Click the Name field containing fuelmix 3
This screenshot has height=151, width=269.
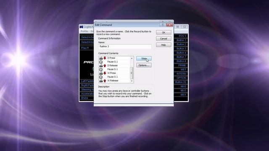tap(125, 47)
